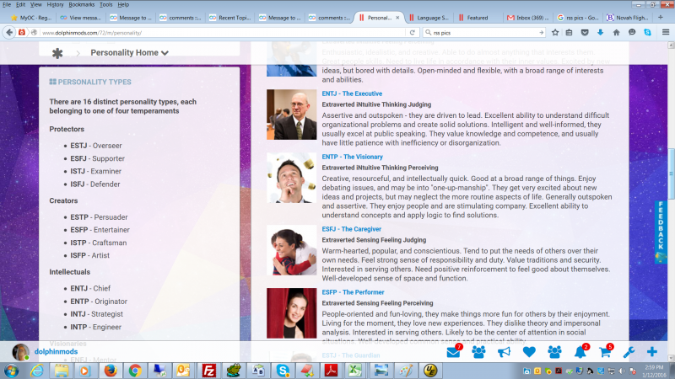The image size is (675, 379).
Task: Click the ENTP Visionary photo thumbnail
Action: (x=291, y=178)
